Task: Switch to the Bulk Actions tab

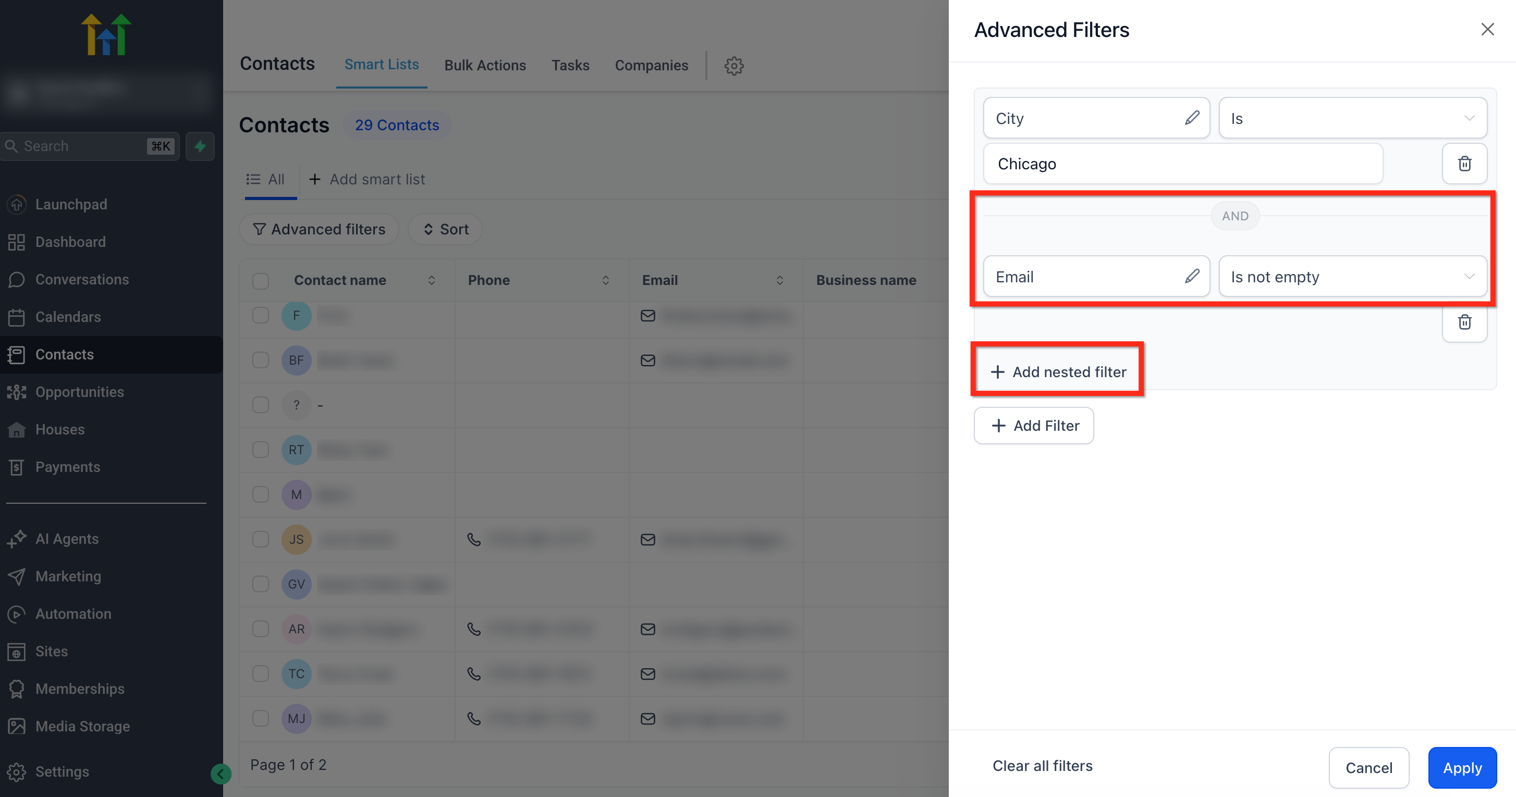Action: pyautogui.click(x=485, y=65)
